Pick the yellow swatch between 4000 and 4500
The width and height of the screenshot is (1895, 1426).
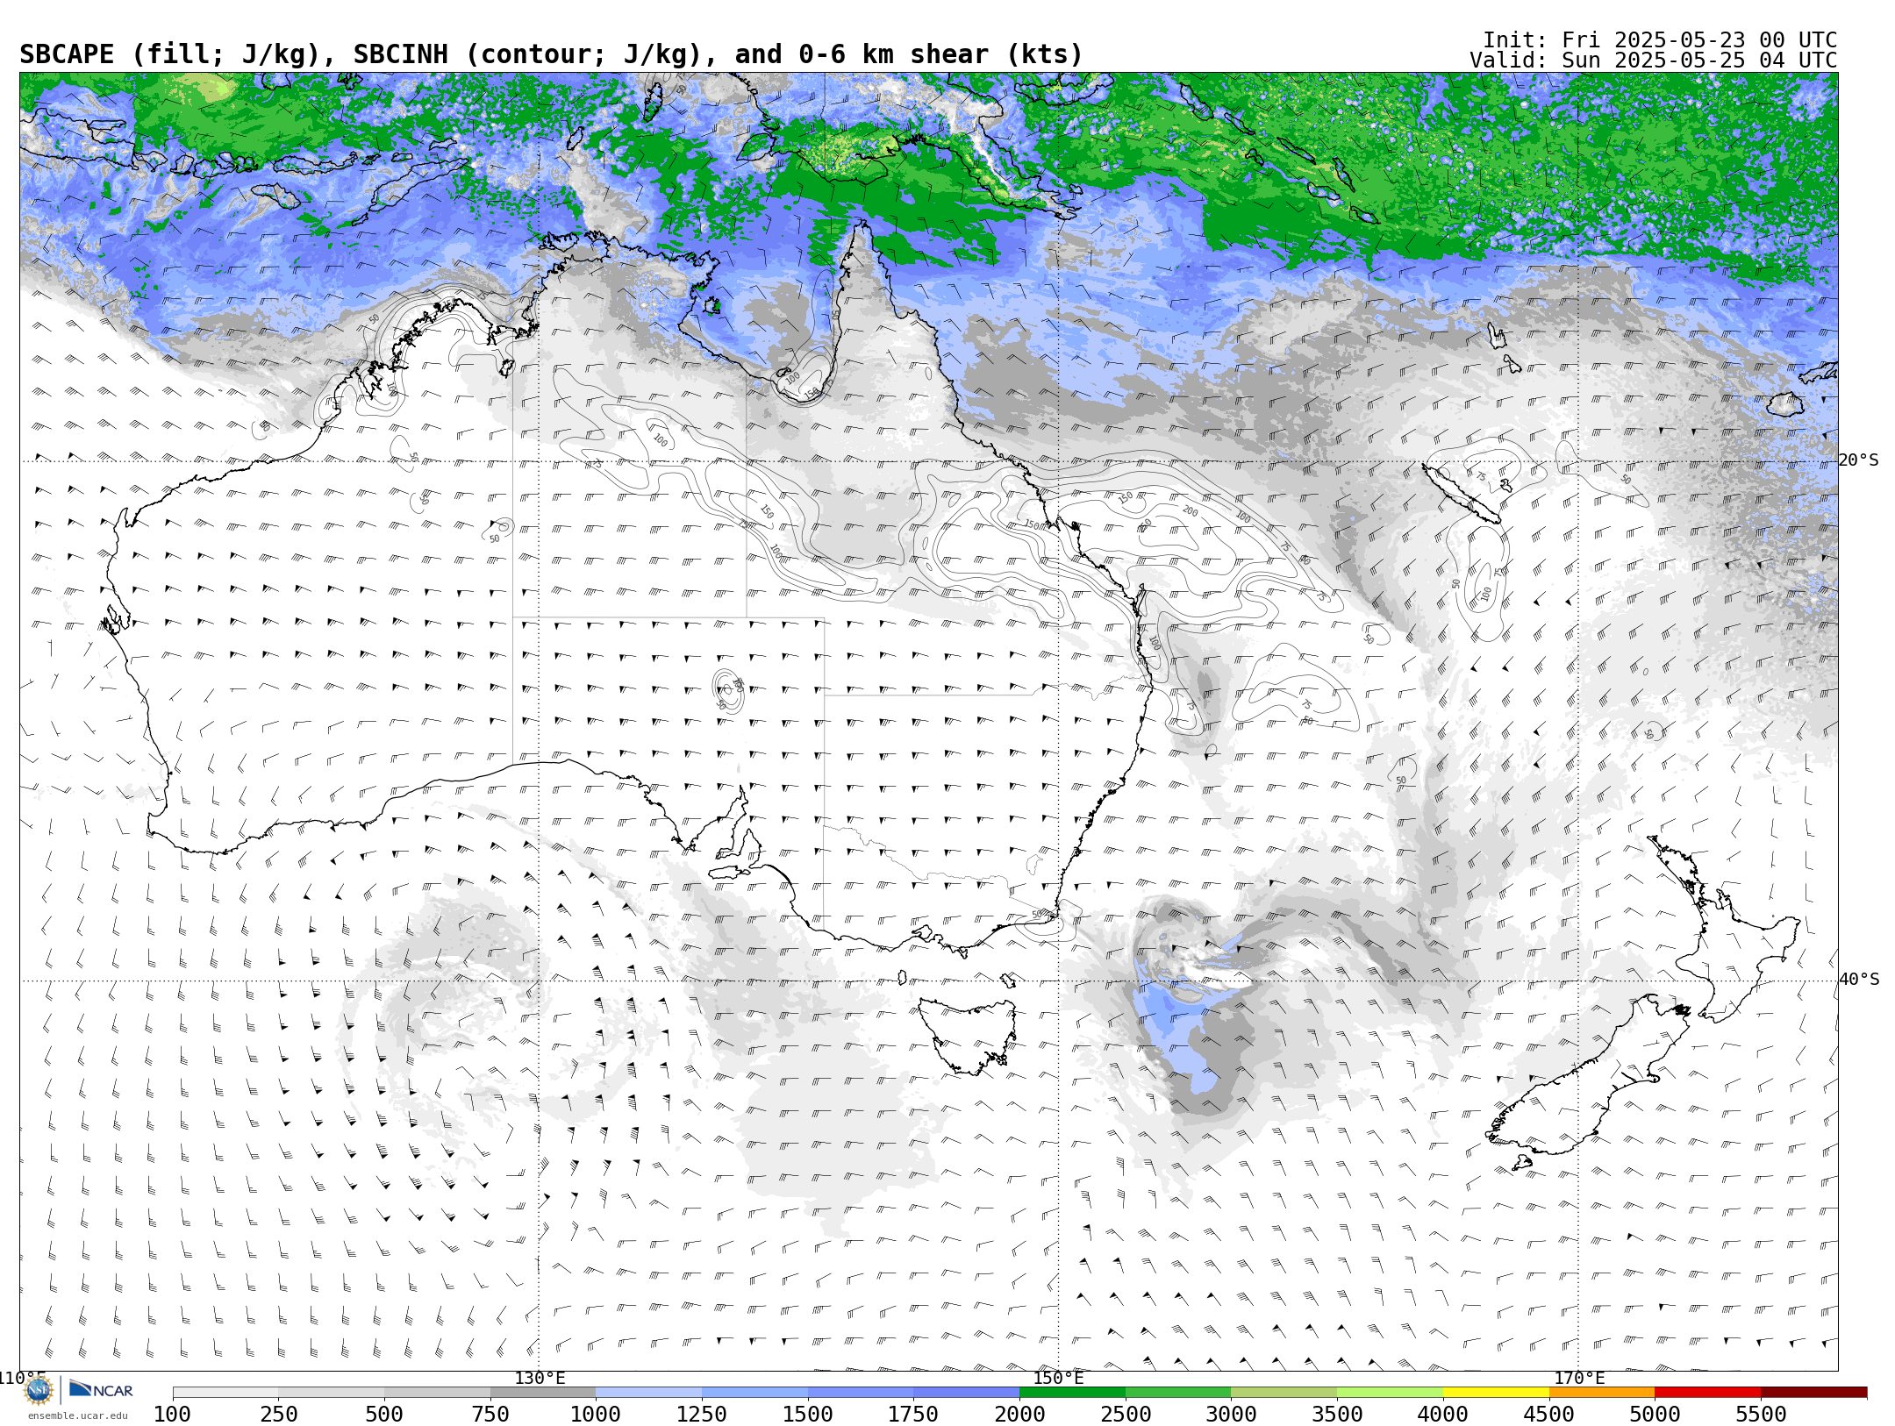[1496, 1393]
